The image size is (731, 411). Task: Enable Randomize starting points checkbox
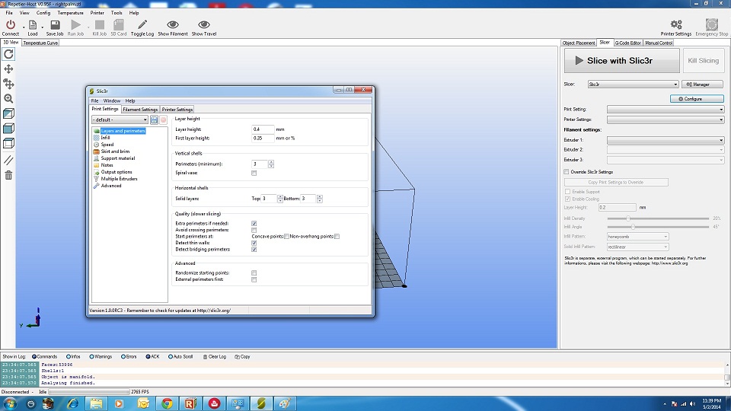pyautogui.click(x=254, y=273)
